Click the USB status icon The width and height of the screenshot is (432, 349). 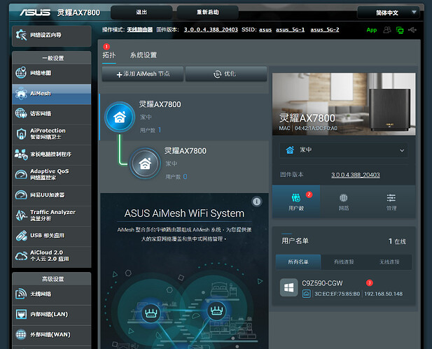(x=412, y=30)
